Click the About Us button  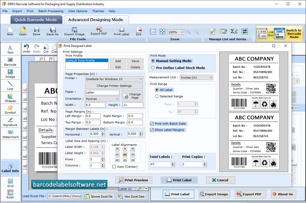[283, 194]
